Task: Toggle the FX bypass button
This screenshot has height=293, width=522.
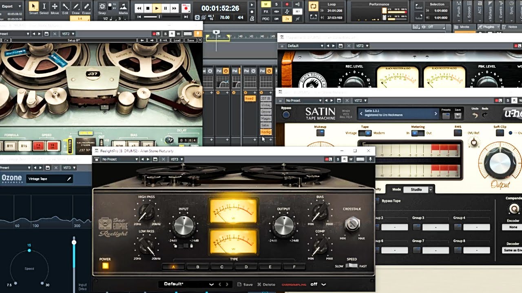Action: 266,12
